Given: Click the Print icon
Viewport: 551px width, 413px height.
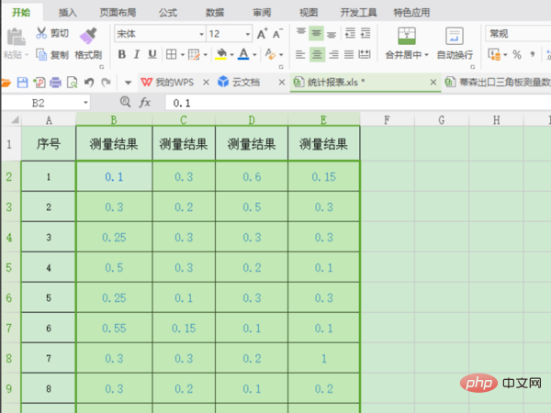Looking at the screenshot, I should click(55, 83).
